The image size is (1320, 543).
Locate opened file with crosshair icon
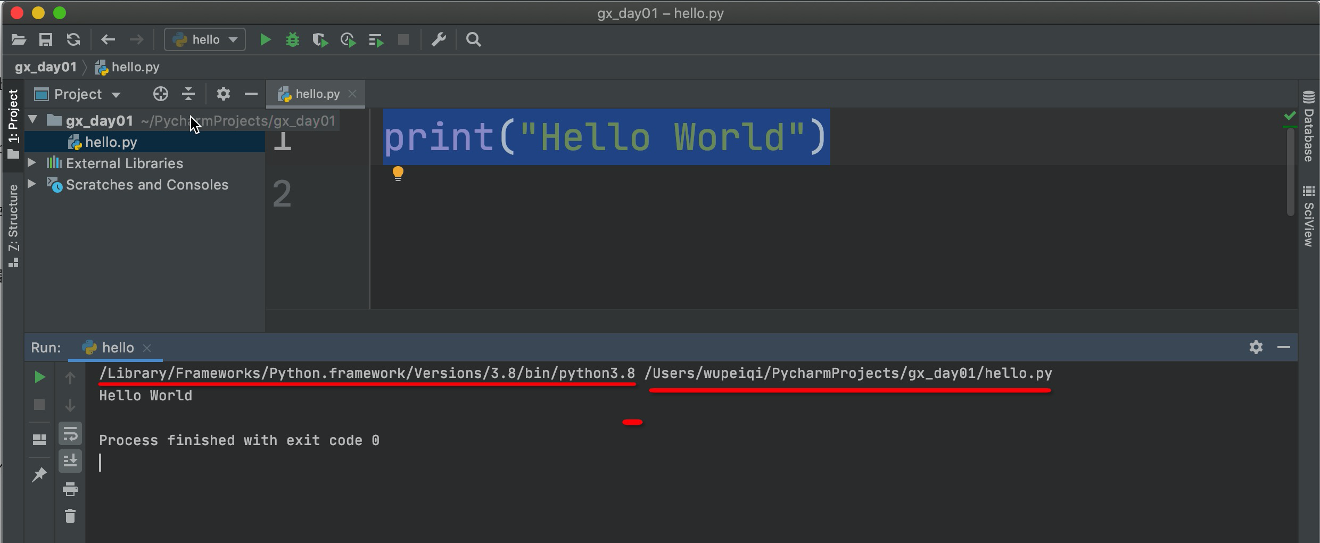(x=160, y=94)
